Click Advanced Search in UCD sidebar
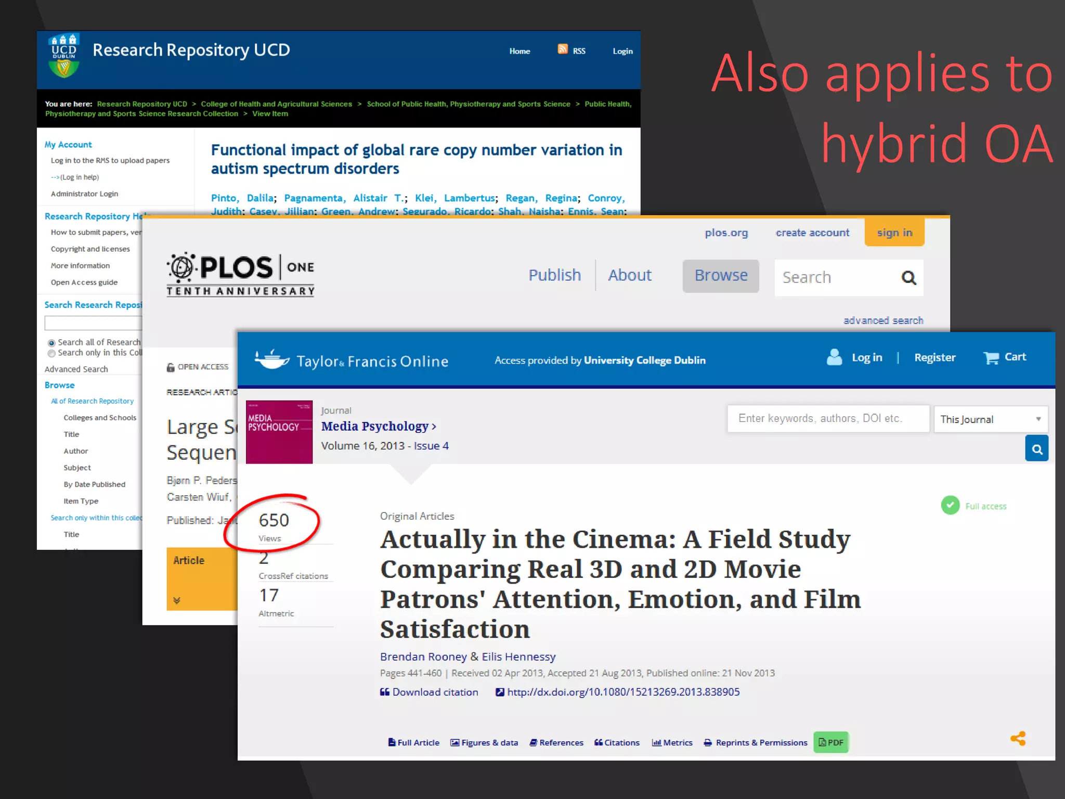Viewport: 1065px width, 799px height. point(76,369)
